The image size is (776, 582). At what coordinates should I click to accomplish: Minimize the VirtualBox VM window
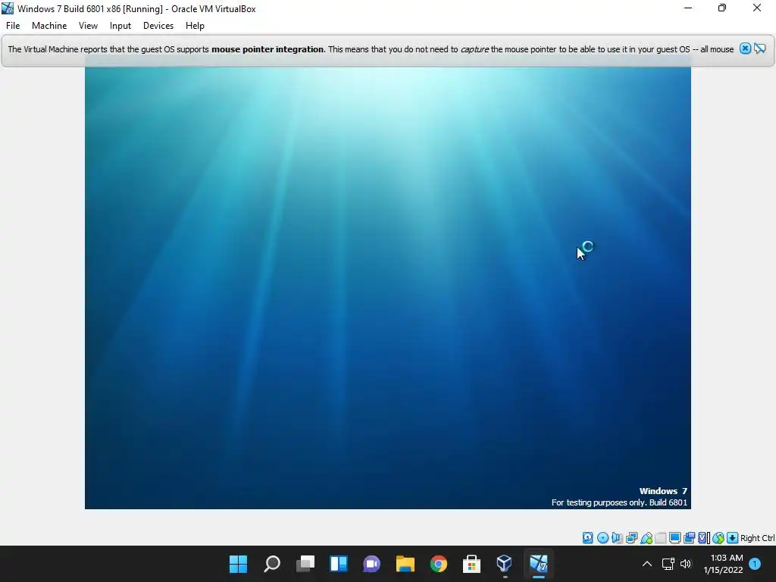(x=688, y=8)
